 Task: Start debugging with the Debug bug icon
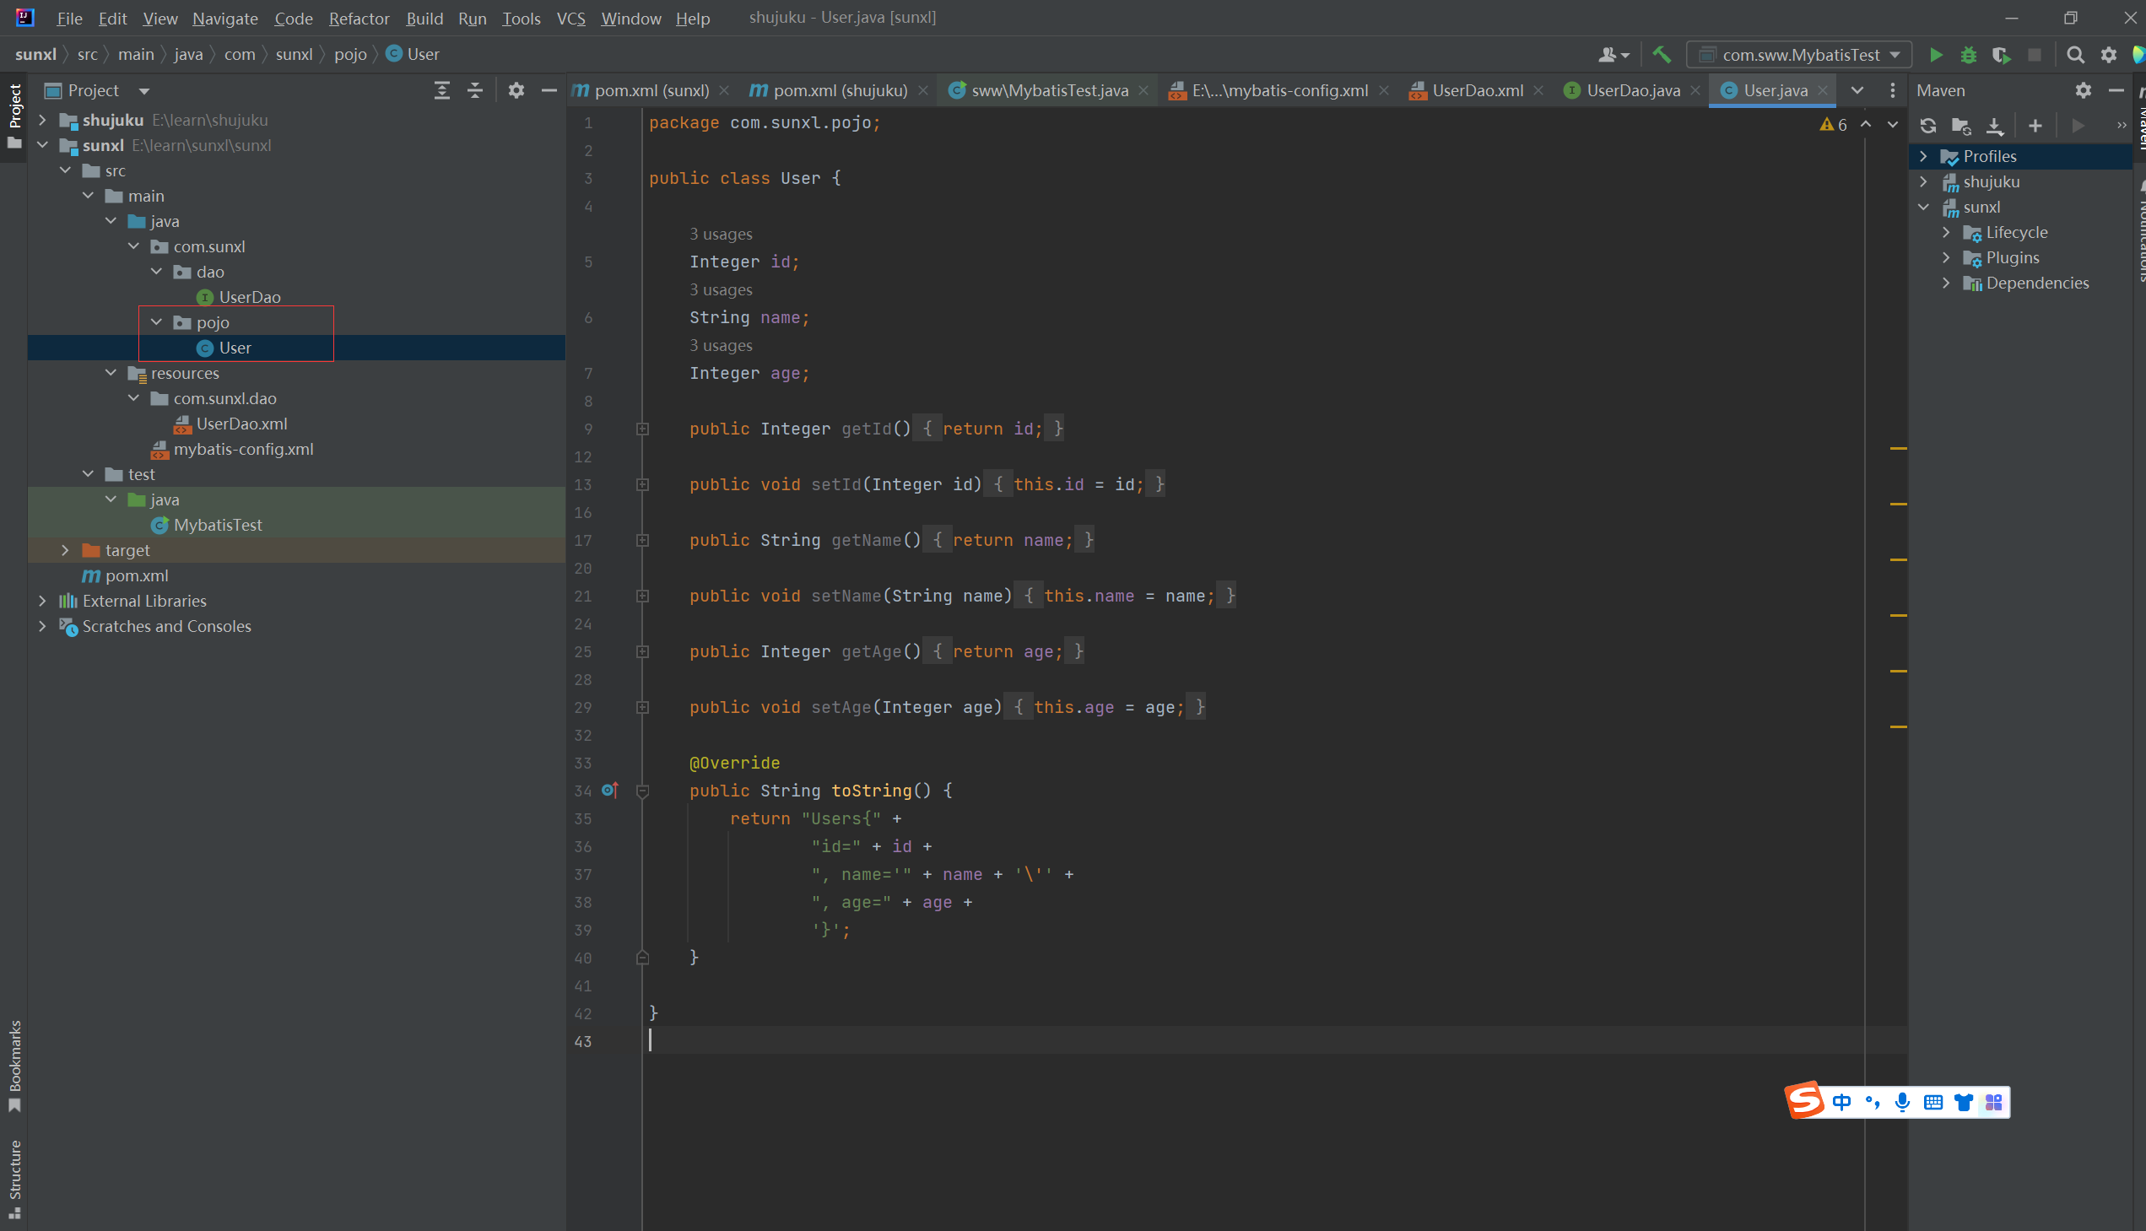click(x=1969, y=55)
